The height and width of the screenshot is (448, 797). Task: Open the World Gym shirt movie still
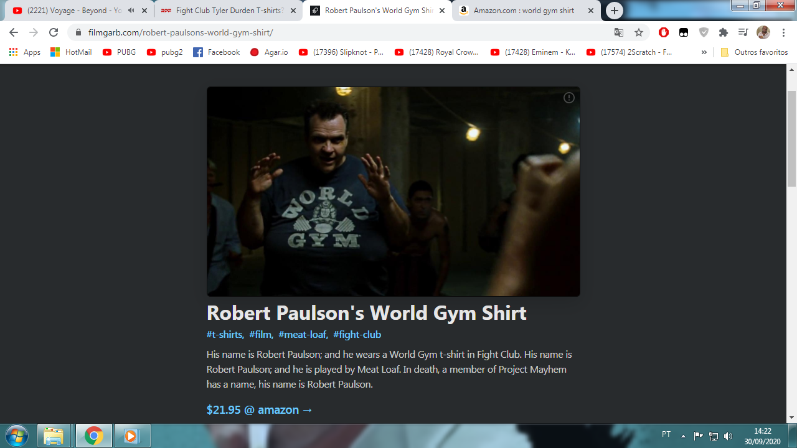tap(394, 192)
